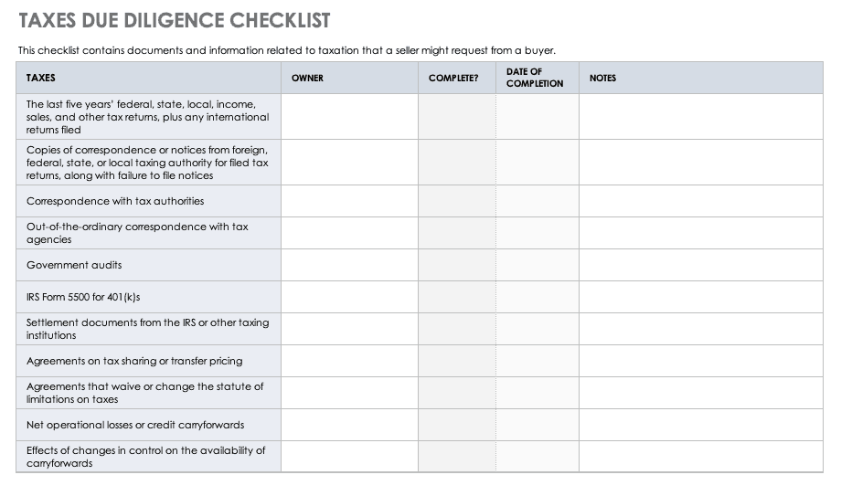Viewport: 841px width, 496px height.
Task: Select Notes cell for Net operational losses row
Action: 700,425
